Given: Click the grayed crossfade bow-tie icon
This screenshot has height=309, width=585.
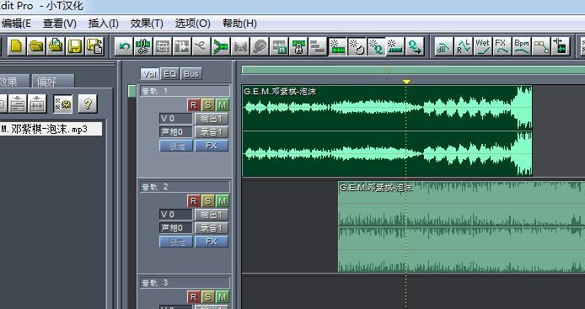Looking at the screenshot, I should pos(240,46).
